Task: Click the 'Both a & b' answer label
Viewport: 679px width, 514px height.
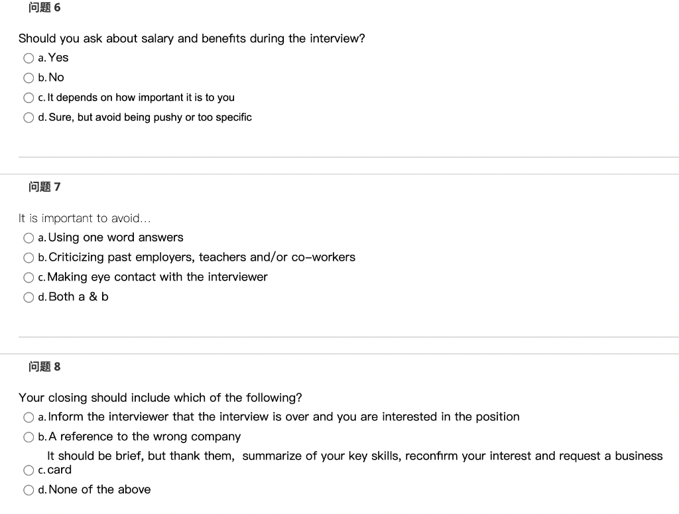Action: [x=77, y=296]
